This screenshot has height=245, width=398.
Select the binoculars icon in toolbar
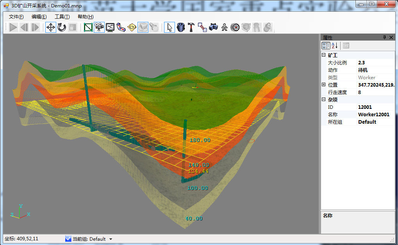pos(213,27)
